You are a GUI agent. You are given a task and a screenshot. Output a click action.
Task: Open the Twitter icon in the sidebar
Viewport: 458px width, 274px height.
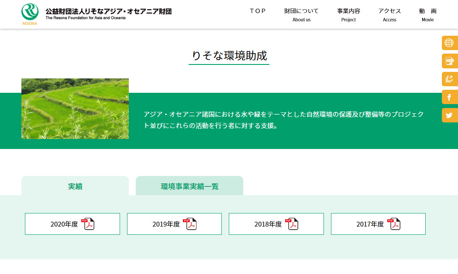[x=450, y=115]
